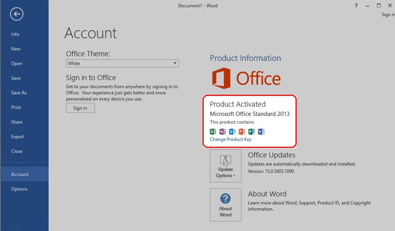Click the Outlook icon in product list
Screen dimensions: 395x231
coord(232,131)
